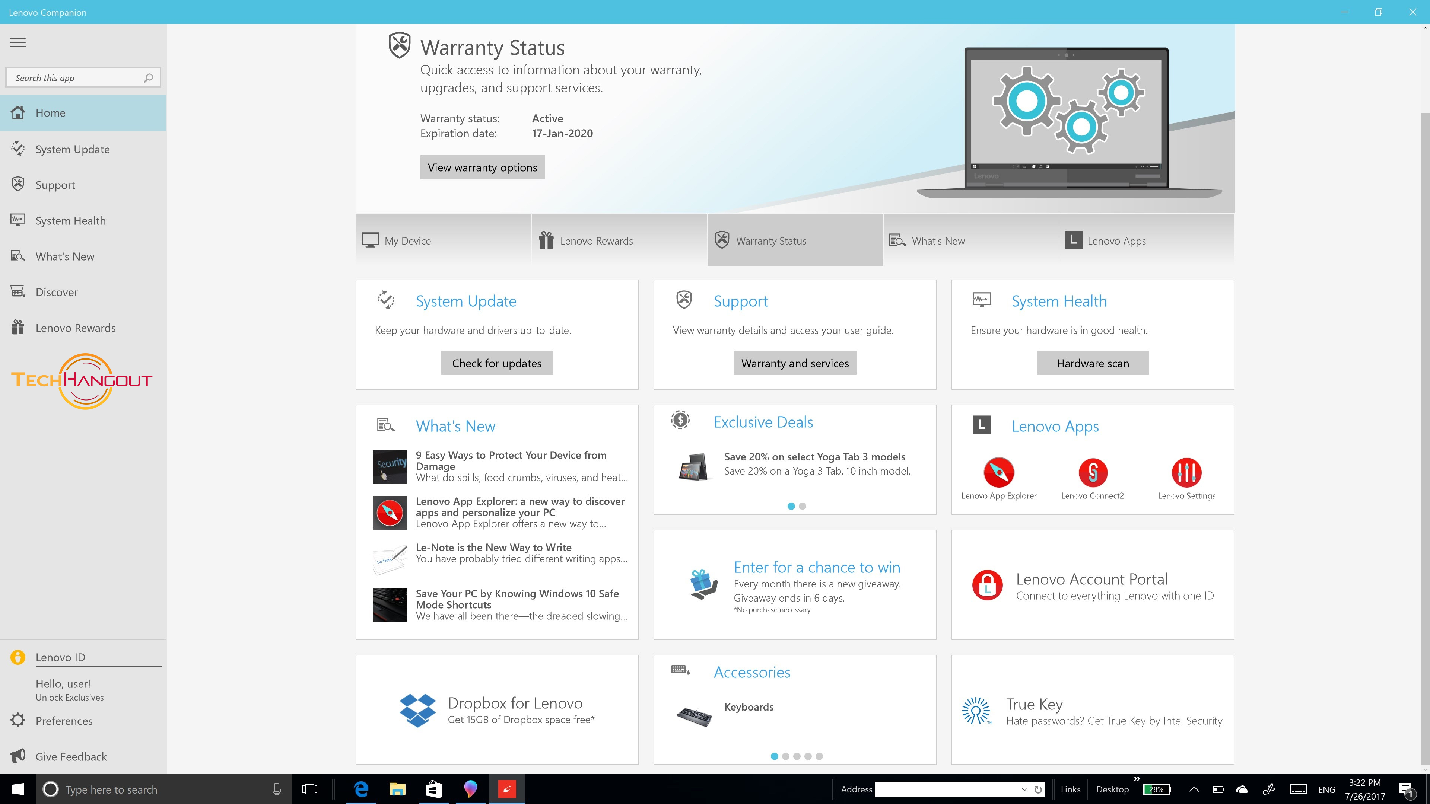Open Discover in the sidebar
Viewport: 1430px width, 804px height.
point(83,293)
